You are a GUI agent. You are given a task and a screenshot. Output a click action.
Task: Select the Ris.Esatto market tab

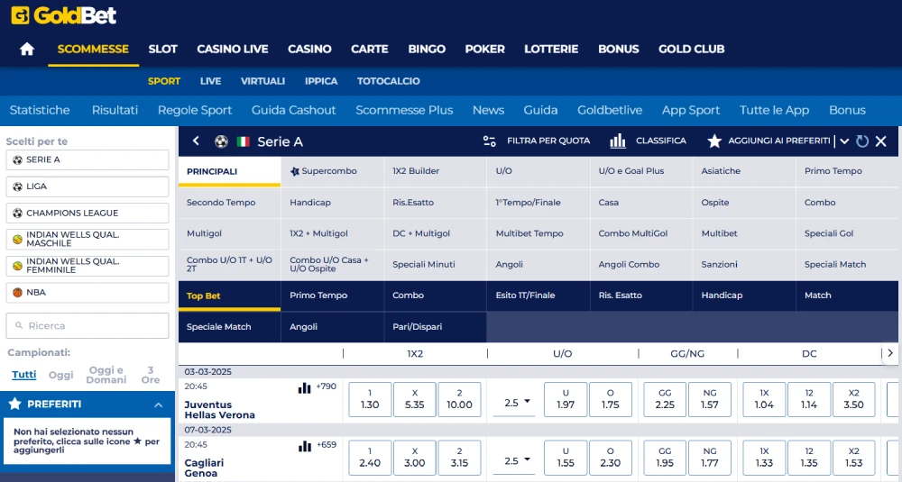tap(435, 202)
